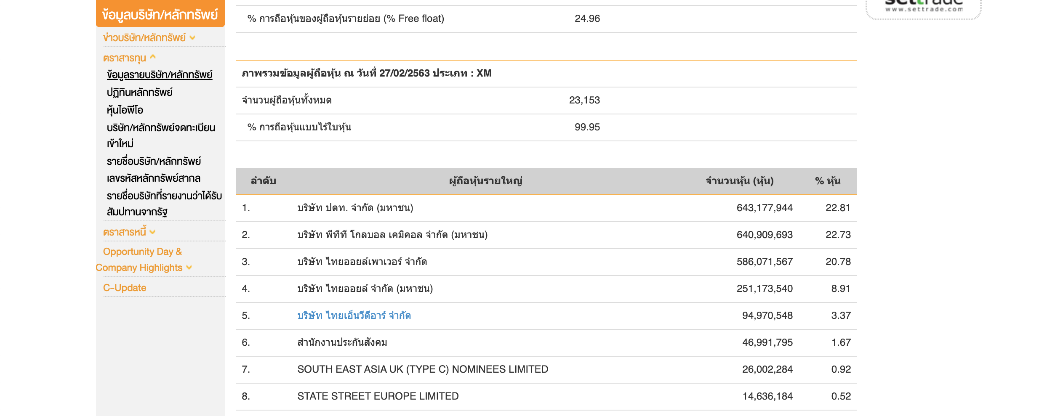Select the ข้อมูลบริษัท/หลักทรัพย์ orange header tab
This screenshot has height=416, width=1055.
point(160,15)
